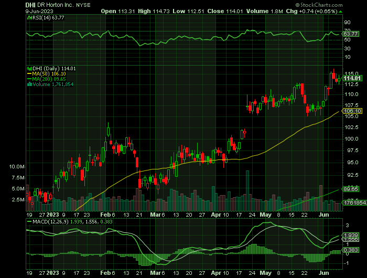Select the green MACD legend line swatch
This screenshot has width=367, height=278.
tap(29, 221)
